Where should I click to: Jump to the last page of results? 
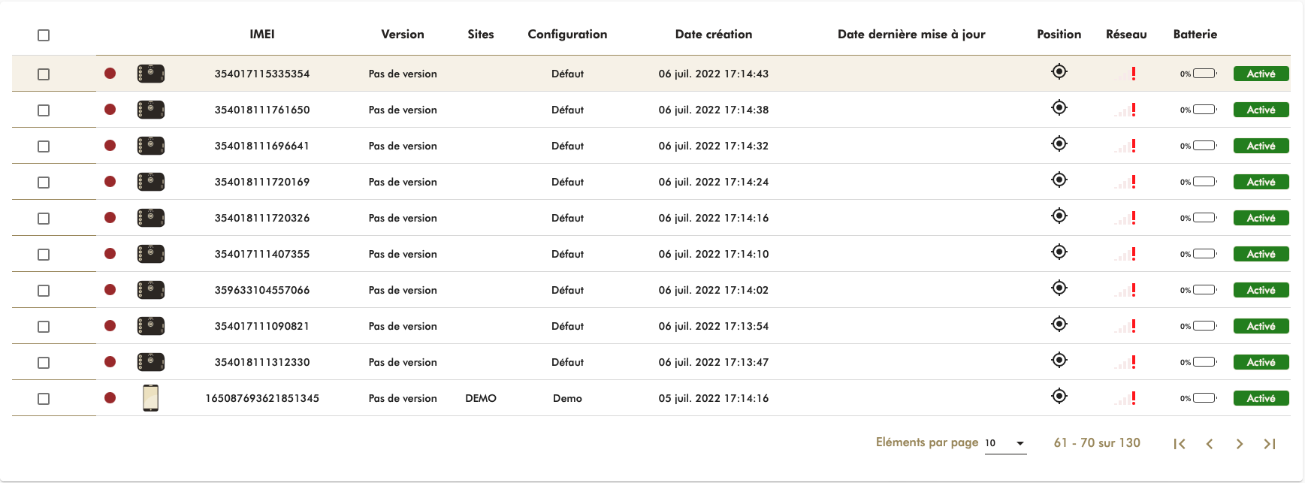pyautogui.click(x=1269, y=444)
